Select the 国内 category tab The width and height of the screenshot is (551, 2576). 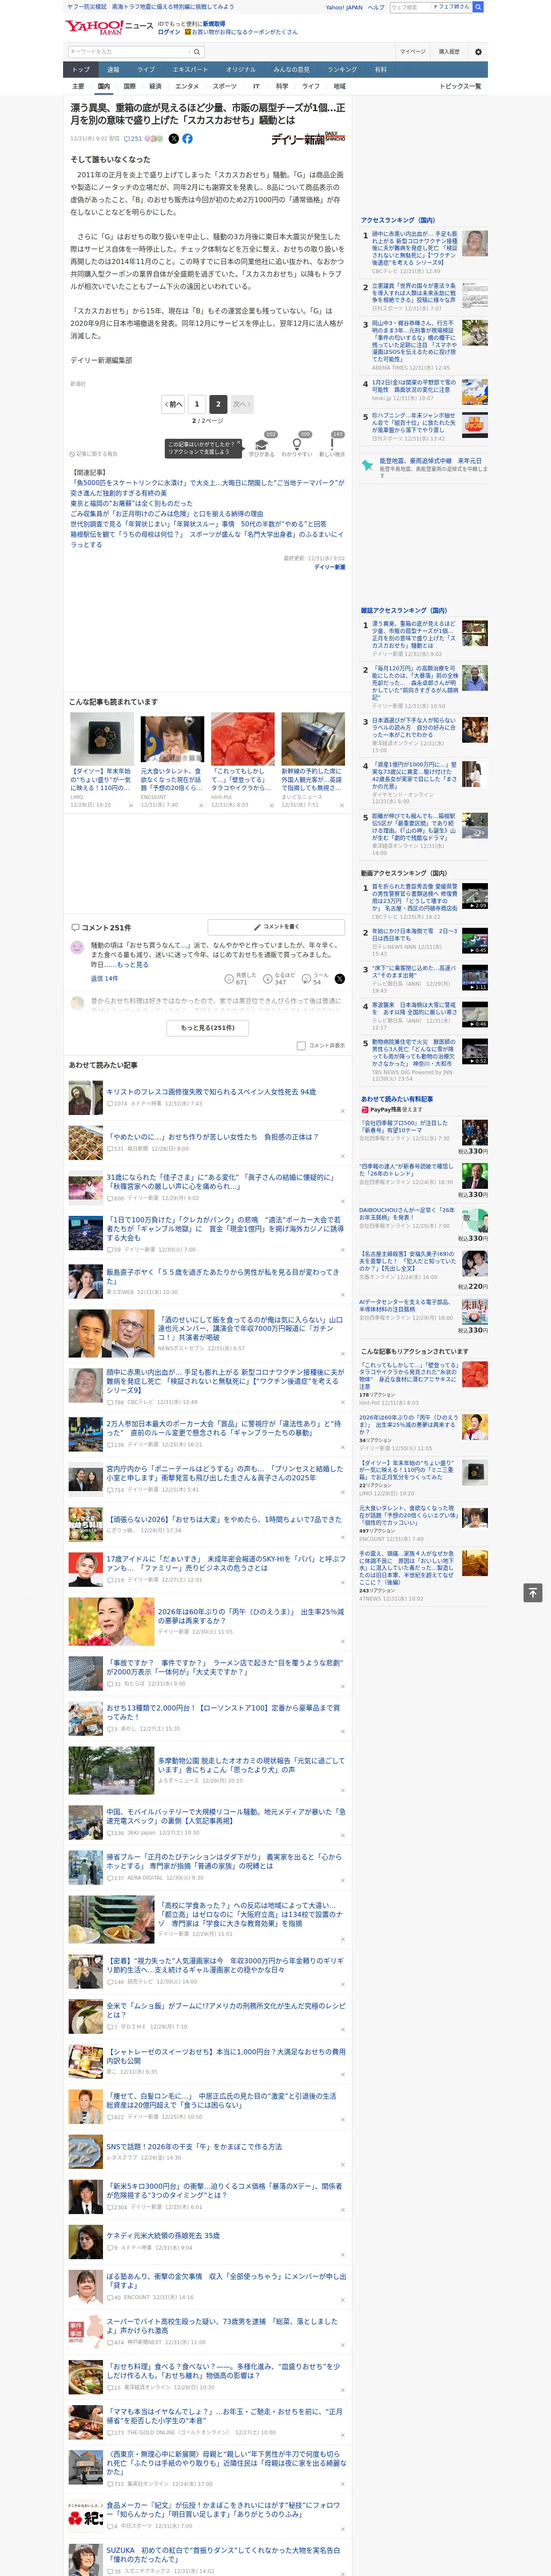(x=104, y=87)
